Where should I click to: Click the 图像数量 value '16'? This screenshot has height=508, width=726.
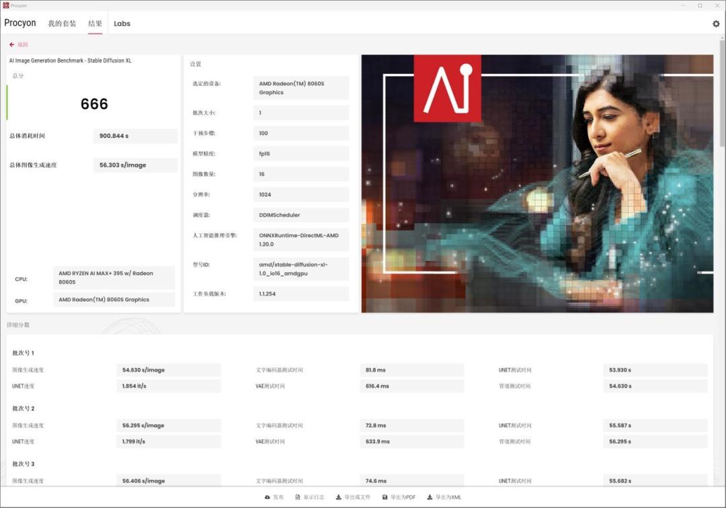301,175
